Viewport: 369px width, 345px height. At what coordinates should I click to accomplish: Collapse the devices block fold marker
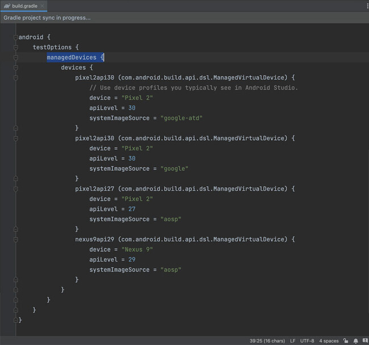tap(16, 68)
